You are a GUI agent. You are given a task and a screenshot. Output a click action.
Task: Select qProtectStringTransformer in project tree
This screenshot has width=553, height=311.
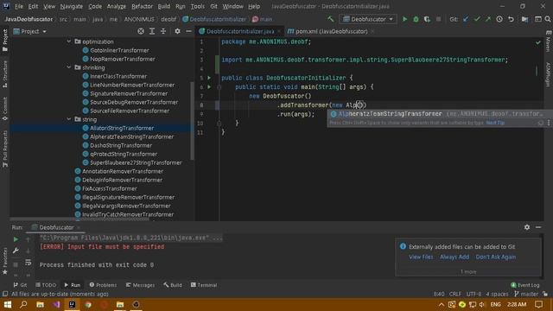click(x=124, y=154)
